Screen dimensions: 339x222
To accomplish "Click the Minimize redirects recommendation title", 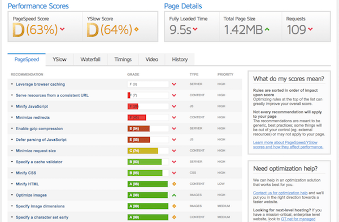I will (x=33, y=117).
